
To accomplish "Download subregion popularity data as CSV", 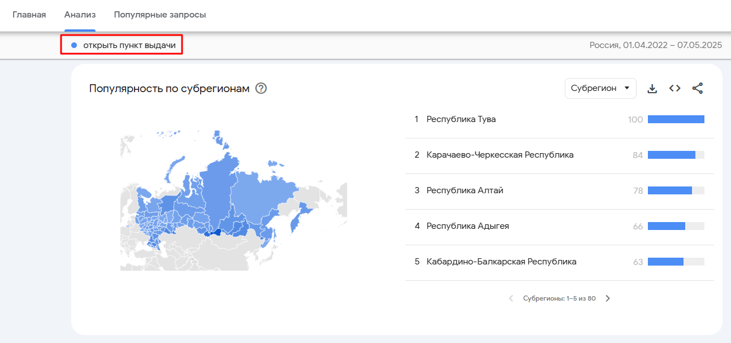I will coord(652,88).
